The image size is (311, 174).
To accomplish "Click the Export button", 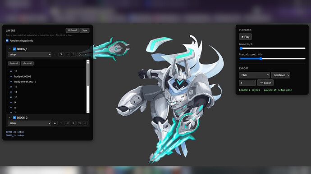I will [x=265, y=83].
